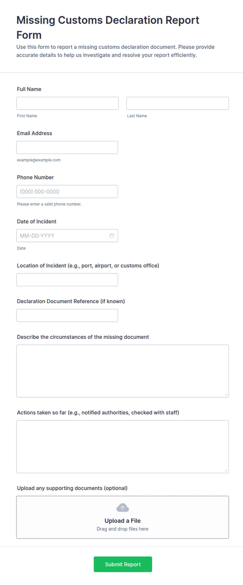Open the calendar picker icon
This screenshot has height=585, width=243.
coord(112,236)
